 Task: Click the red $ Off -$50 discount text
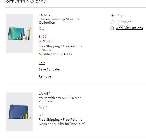point(47,41)
